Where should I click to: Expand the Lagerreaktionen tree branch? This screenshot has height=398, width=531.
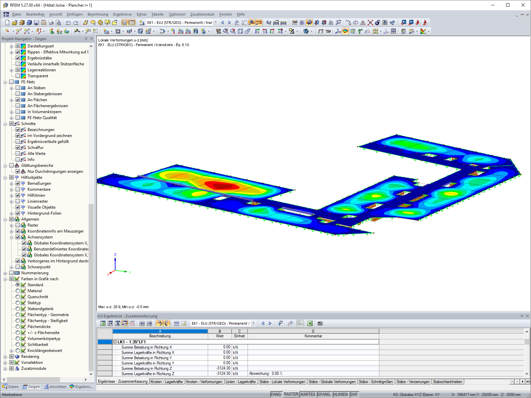click(x=11, y=70)
